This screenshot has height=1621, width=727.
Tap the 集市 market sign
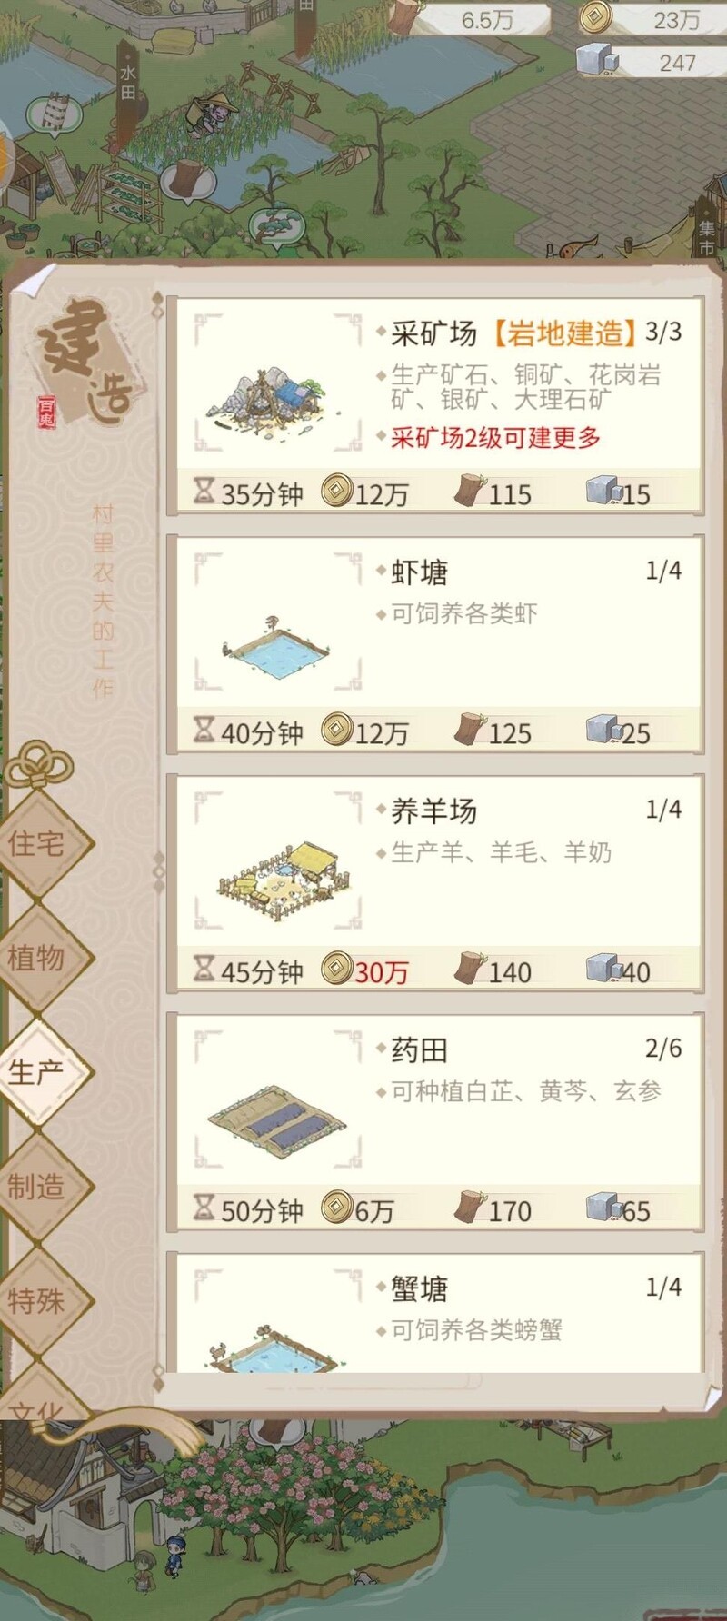[707, 236]
